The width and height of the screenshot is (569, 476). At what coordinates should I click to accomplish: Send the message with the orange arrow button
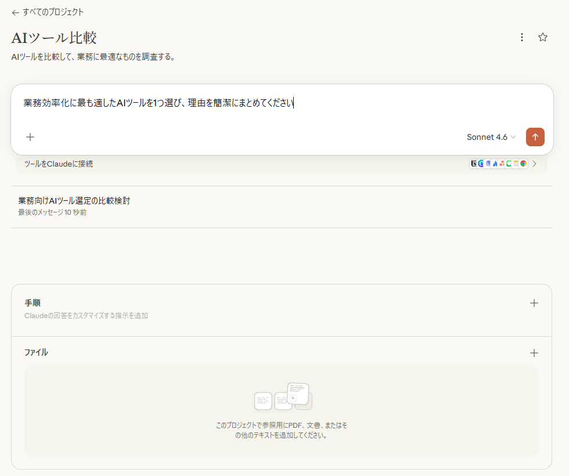pos(535,137)
